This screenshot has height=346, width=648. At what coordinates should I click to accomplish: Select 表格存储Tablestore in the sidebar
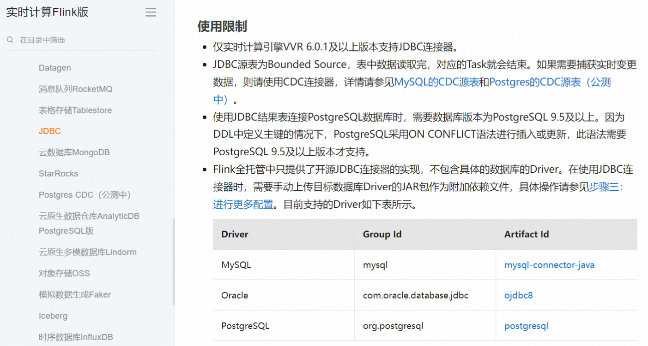tap(75, 110)
